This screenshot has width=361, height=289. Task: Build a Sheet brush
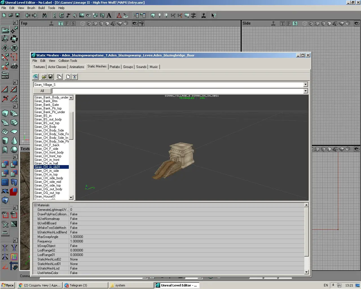coord(14,132)
